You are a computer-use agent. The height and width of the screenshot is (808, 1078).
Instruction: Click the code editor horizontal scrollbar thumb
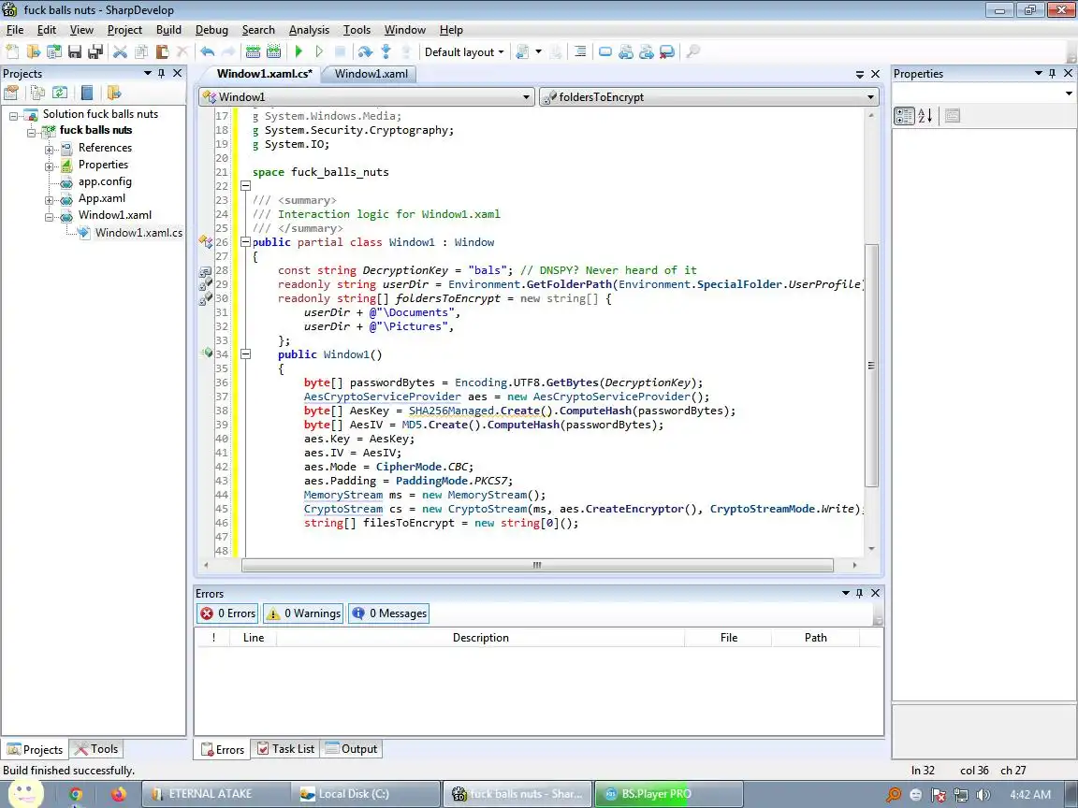click(x=537, y=565)
